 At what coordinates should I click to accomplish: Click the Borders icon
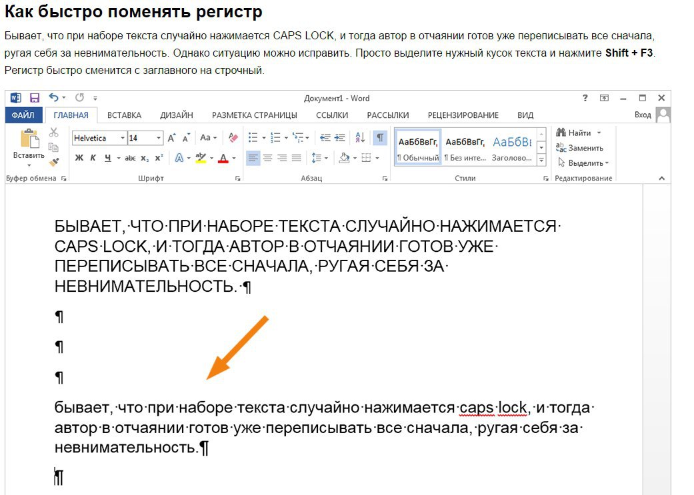click(x=366, y=158)
